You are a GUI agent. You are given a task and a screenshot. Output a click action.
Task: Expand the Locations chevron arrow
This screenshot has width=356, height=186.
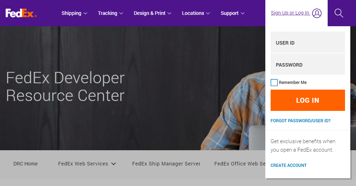coord(208,13)
